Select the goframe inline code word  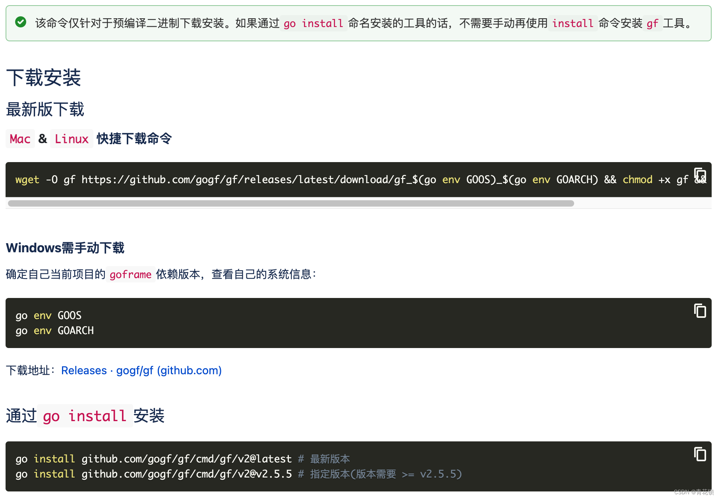point(130,274)
